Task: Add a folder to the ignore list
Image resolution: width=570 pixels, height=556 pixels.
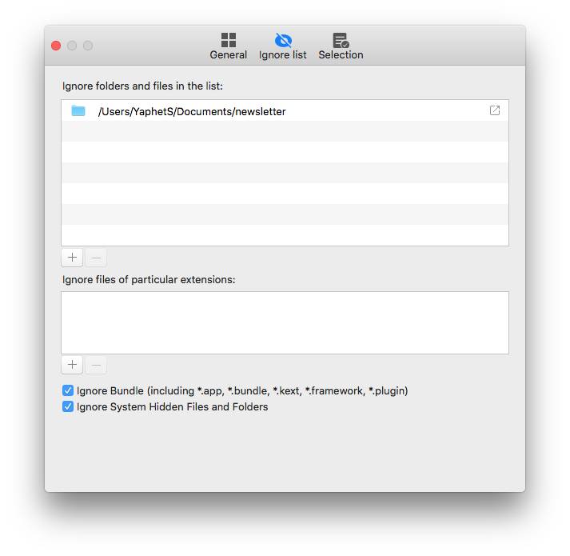Action: (x=72, y=258)
